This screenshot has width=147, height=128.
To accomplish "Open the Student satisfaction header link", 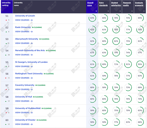I will tap(116, 4).
